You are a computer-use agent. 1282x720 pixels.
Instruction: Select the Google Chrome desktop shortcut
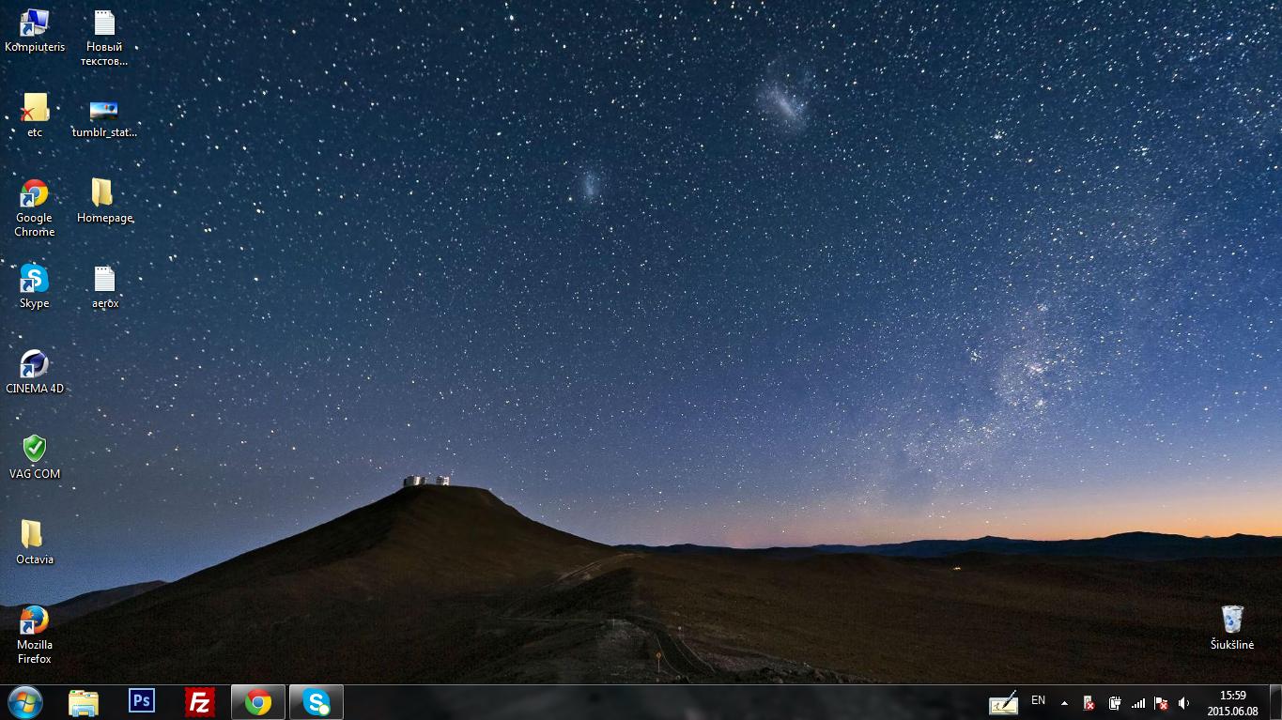[x=35, y=207]
